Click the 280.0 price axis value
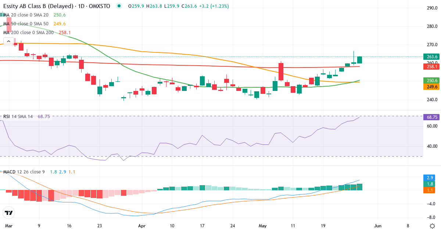Viewport: 441px width, 231px height. pyautogui.click(x=432, y=26)
